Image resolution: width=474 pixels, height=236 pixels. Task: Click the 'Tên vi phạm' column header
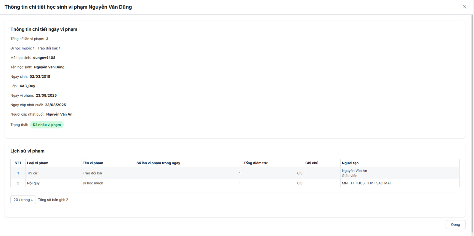pos(93,163)
